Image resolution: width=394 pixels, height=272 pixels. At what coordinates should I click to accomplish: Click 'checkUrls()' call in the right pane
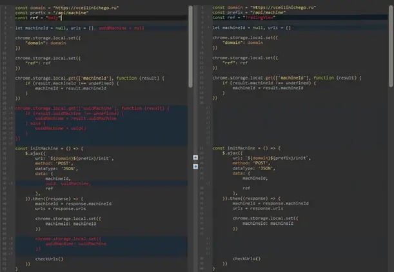point(247,258)
